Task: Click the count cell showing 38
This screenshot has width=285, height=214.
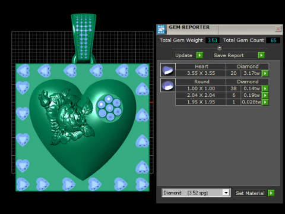Action: (x=233, y=89)
